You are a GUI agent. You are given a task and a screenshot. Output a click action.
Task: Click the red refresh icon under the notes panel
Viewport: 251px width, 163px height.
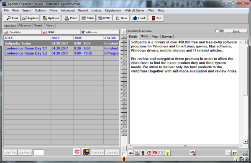pyautogui.click(x=149, y=153)
